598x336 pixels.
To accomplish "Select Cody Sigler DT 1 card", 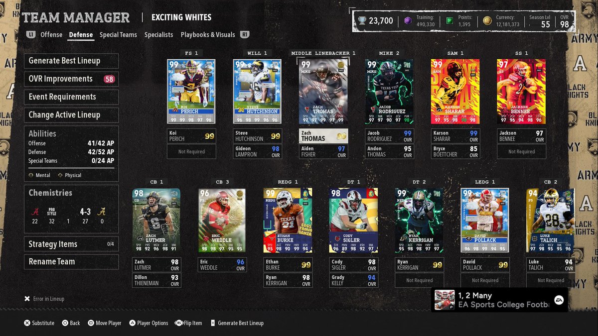I will click(x=354, y=220).
